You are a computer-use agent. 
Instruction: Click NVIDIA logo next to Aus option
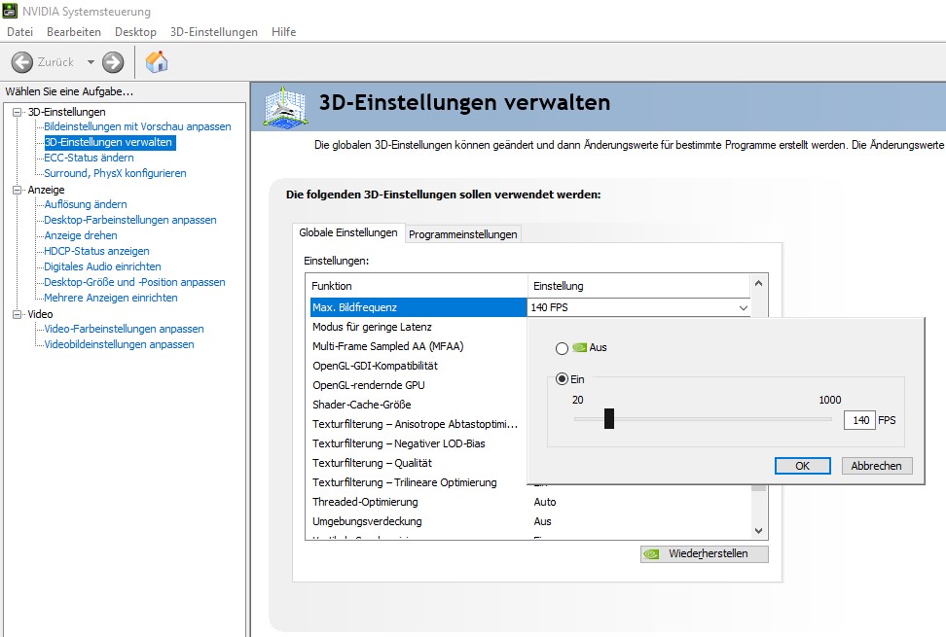point(579,348)
